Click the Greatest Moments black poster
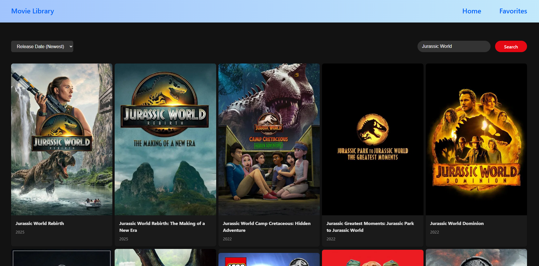The width and height of the screenshot is (539, 266). click(372, 139)
